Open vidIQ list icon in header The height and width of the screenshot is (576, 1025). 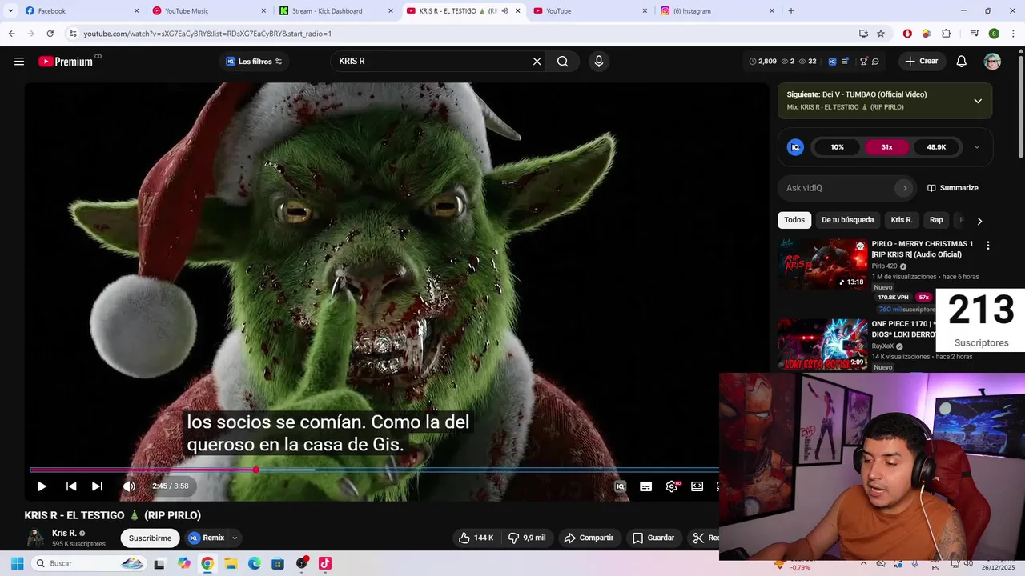pos(845,62)
